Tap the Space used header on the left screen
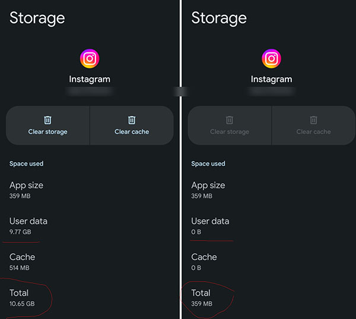This screenshot has width=356, height=319. click(26, 163)
